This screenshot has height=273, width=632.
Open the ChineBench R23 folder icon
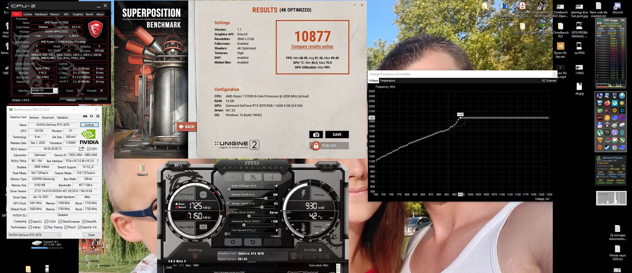click(560, 30)
